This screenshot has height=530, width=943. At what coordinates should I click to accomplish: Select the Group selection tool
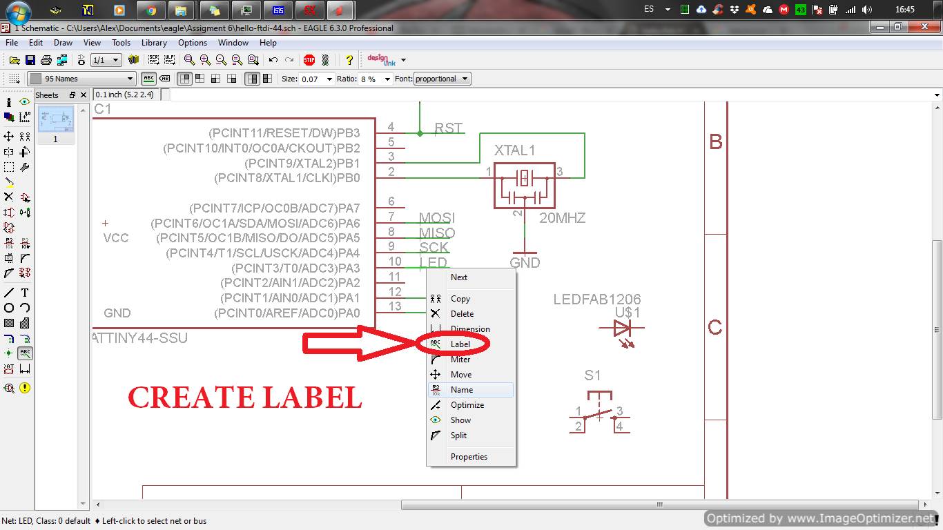point(9,167)
